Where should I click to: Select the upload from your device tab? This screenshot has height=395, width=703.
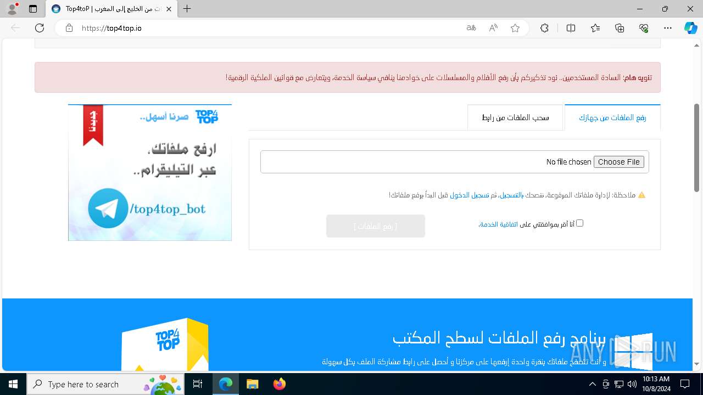[x=612, y=117]
